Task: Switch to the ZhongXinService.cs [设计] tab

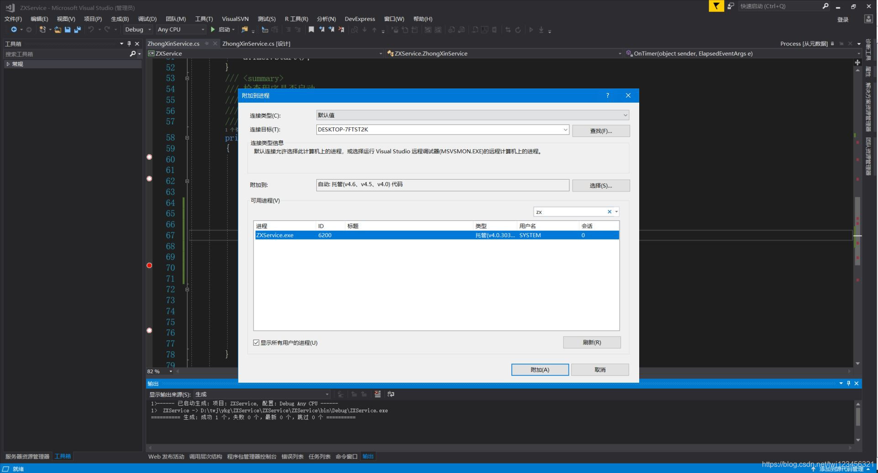Action: (x=256, y=44)
